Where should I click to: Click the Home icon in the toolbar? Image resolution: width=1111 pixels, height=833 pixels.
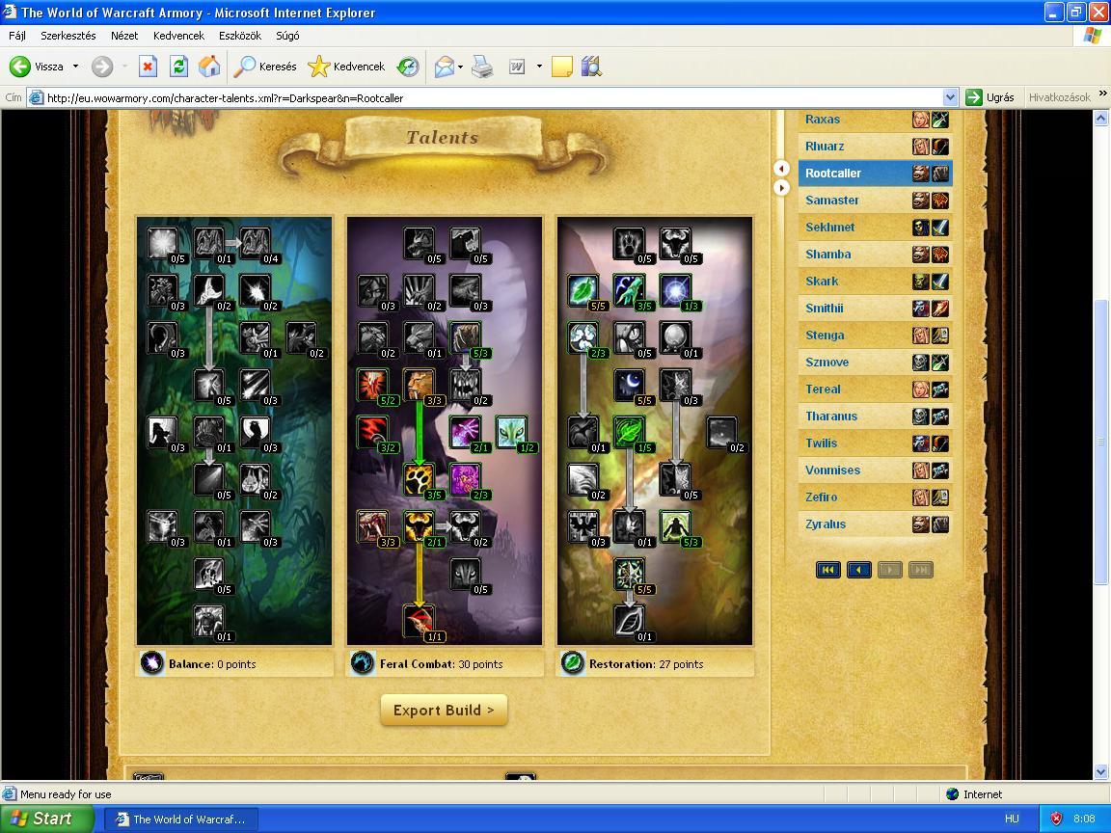[x=209, y=67]
